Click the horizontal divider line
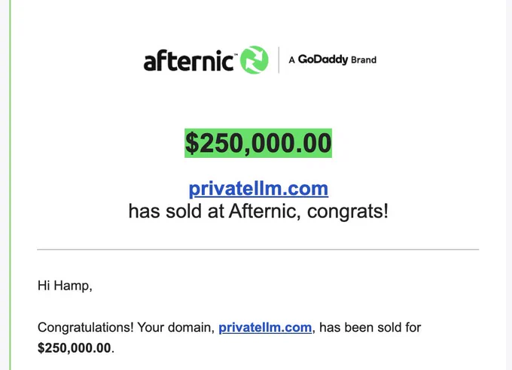 [x=258, y=249]
